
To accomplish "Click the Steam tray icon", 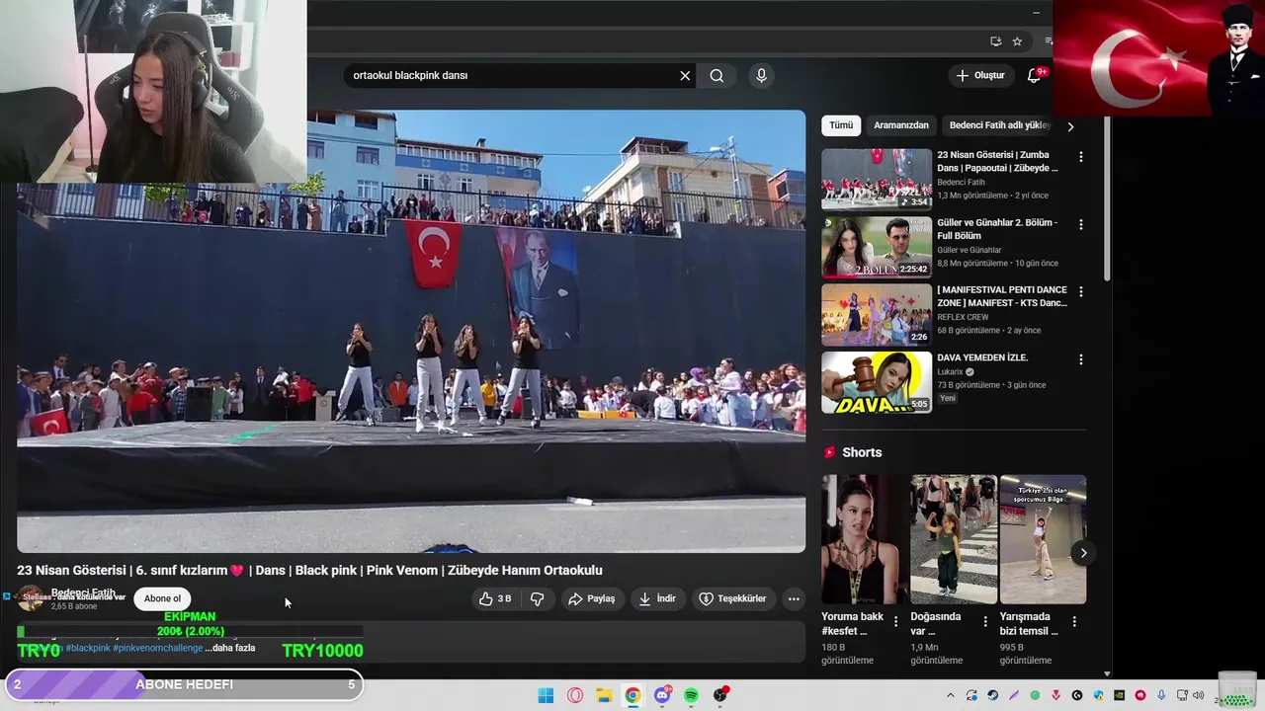I will pyautogui.click(x=993, y=695).
